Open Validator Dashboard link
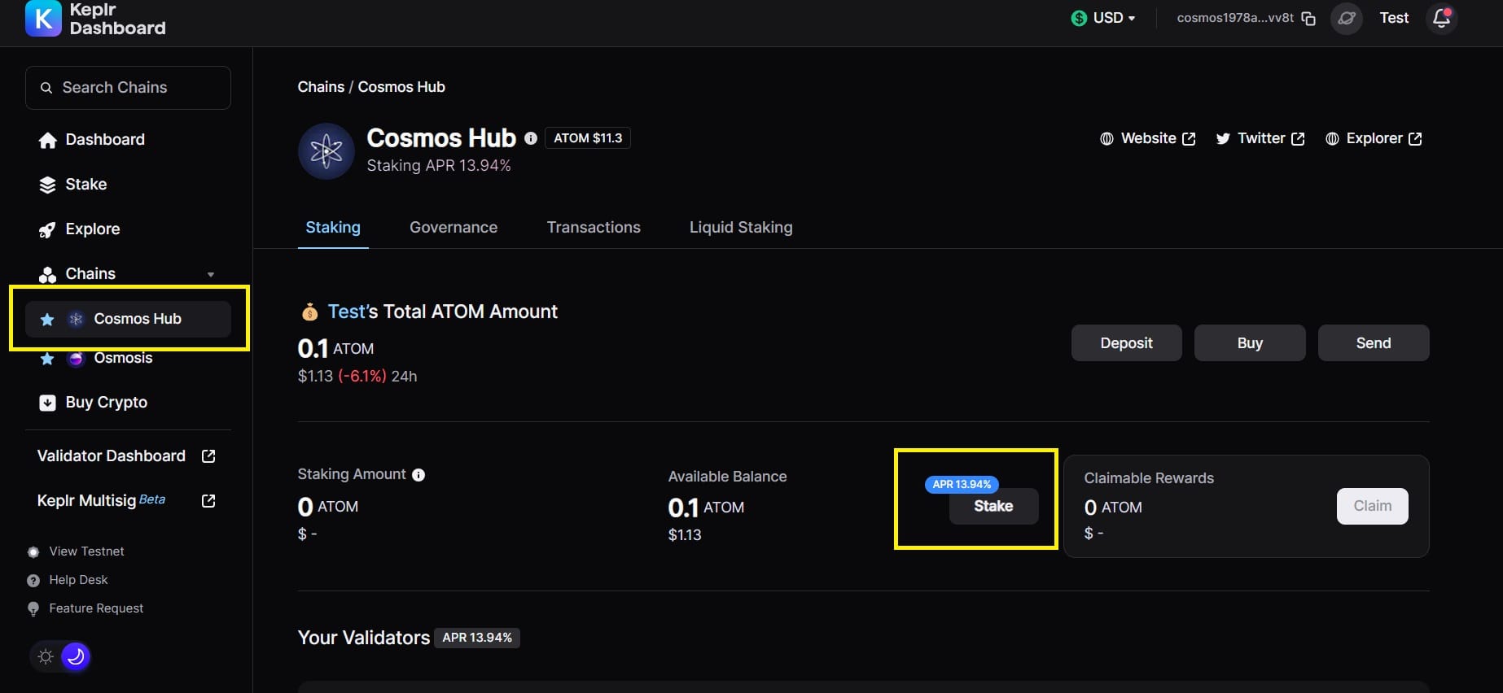The image size is (1503, 693). click(x=126, y=456)
